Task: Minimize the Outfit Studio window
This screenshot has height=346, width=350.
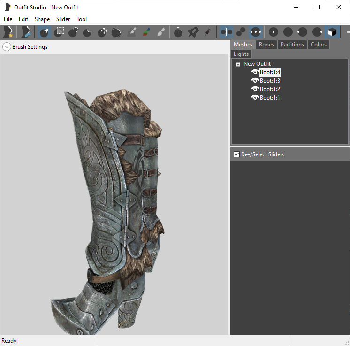Action: pyautogui.click(x=296, y=7)
